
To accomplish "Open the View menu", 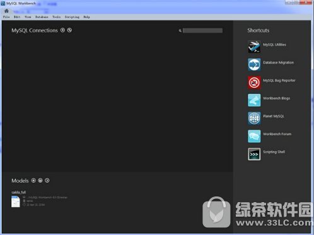I will tap(28, 17).
